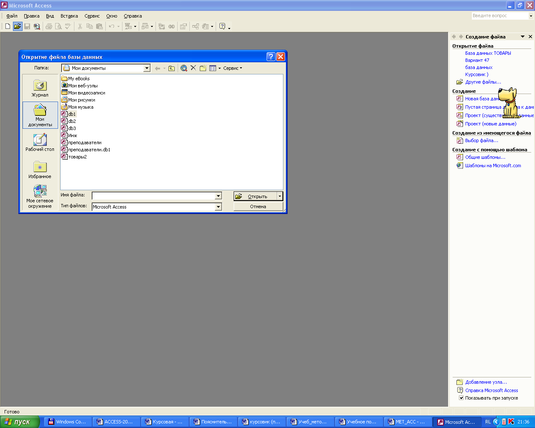Close the Создание файла task pane
The height and width of the screenshot is (428, 535).
(x=530, y=37)
